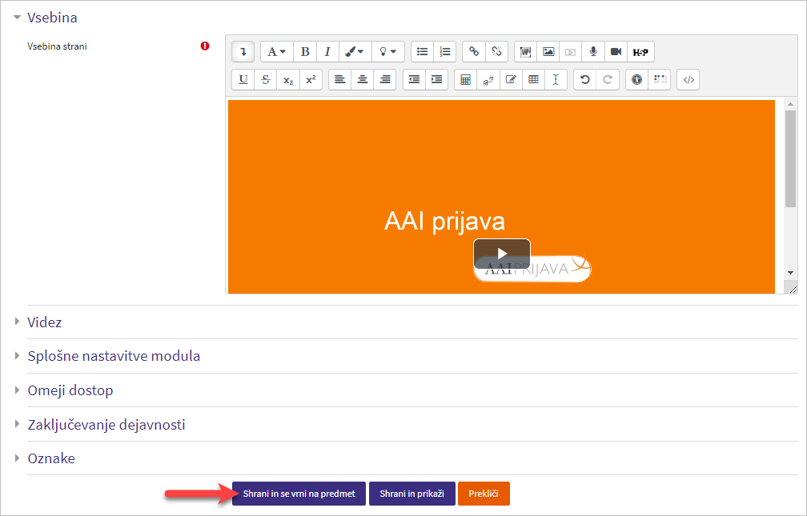Apply subscript formatting
This screenshot has width=807, height=516.
tap(288, 79)
